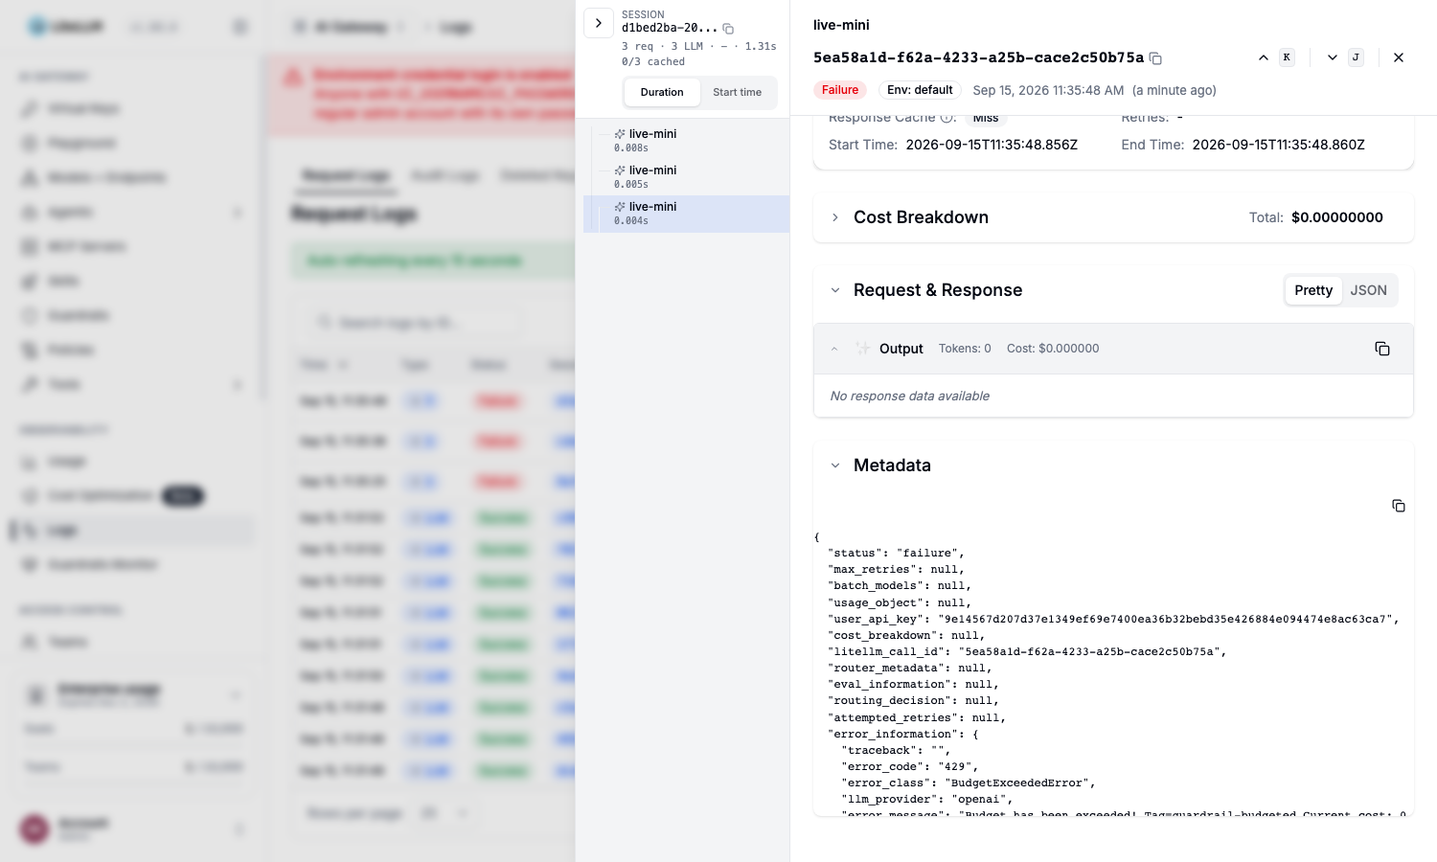
Task: Select the live-mini 0.008s request
Action: pos(687,141)
